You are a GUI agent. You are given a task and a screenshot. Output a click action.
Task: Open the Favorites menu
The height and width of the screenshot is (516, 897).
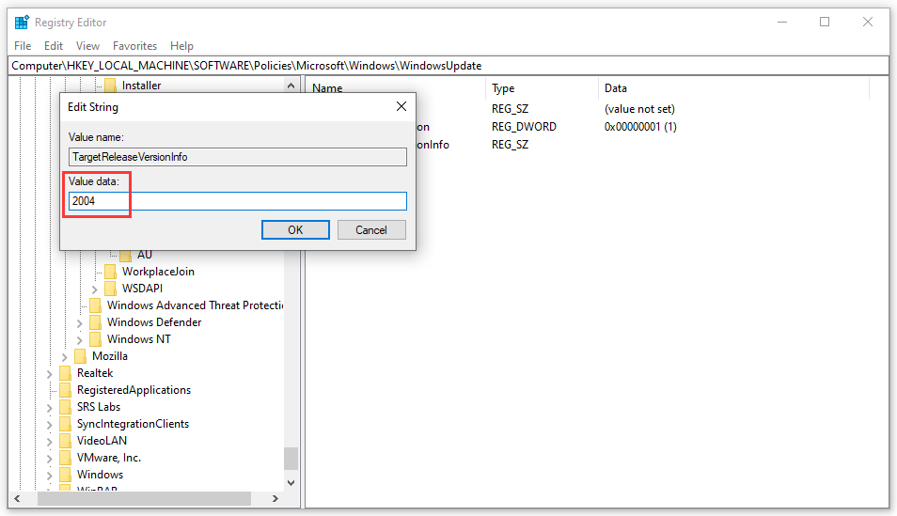coord(135,46)
